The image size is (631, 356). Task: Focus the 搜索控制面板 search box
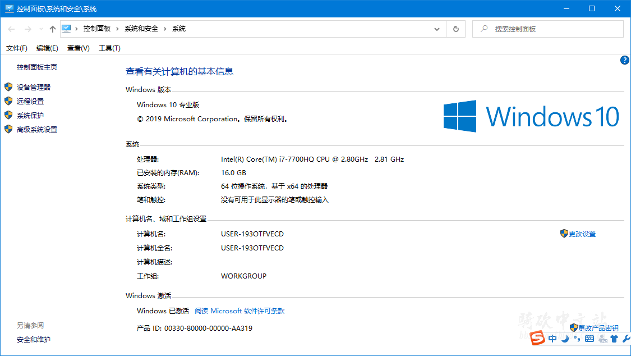click(547, 29)
